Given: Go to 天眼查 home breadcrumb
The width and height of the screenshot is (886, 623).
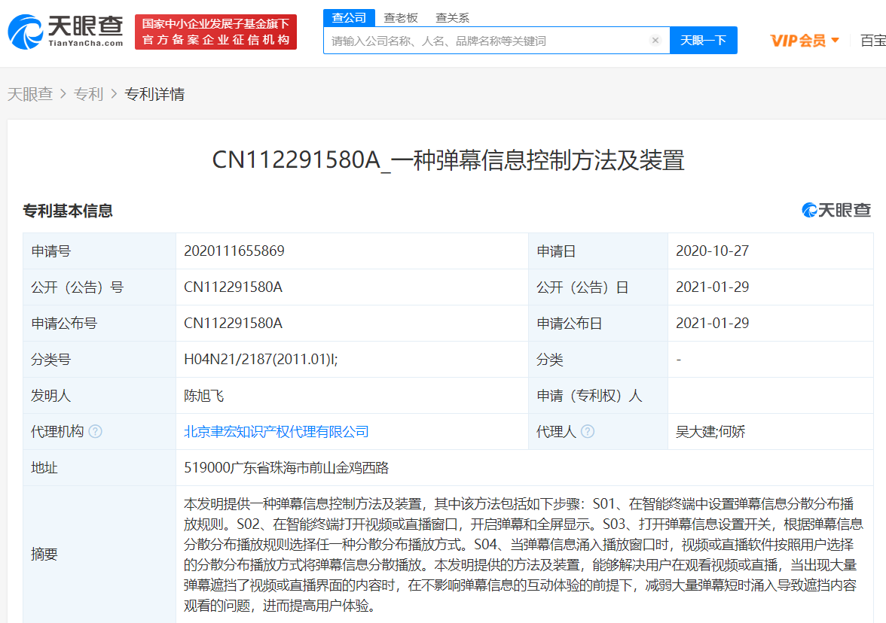Looking at the screenshot, I should click(30, 94).
